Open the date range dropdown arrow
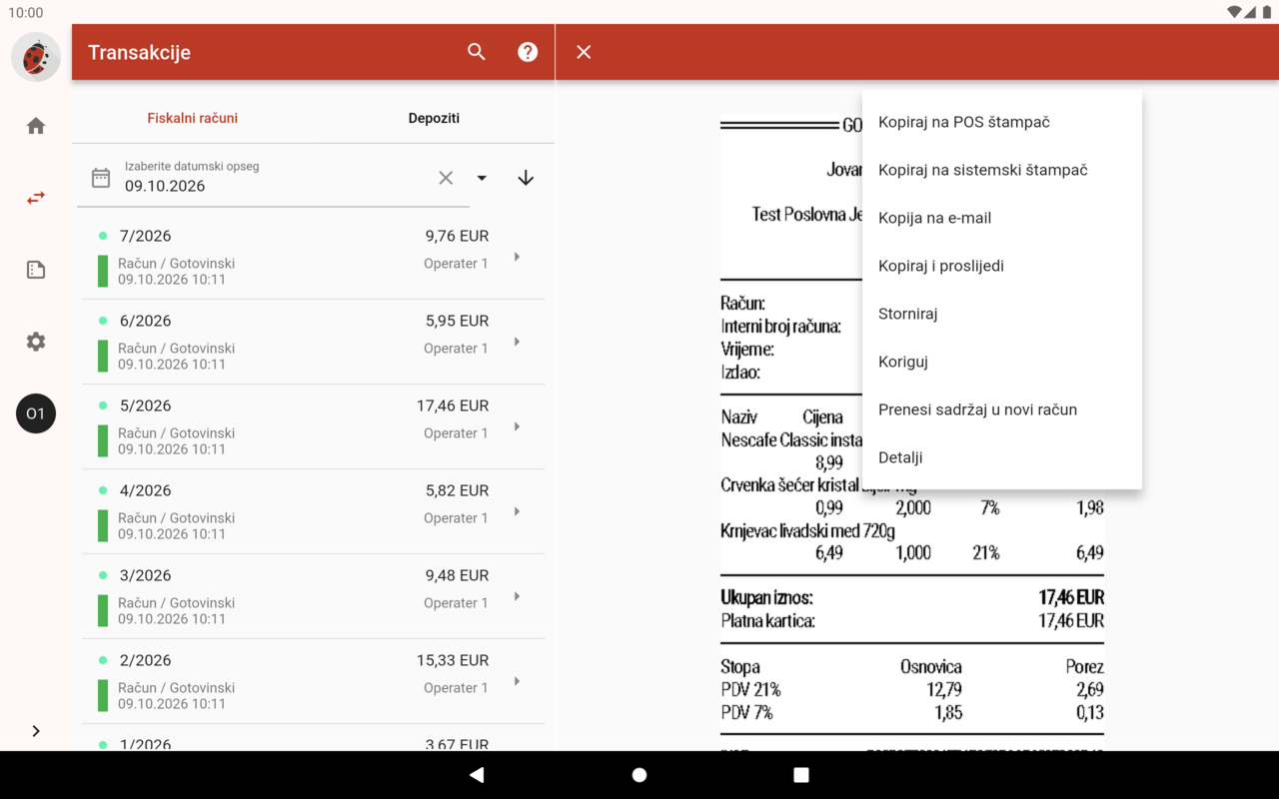Screen dimensions: 1279x799 tap(482, 178)
